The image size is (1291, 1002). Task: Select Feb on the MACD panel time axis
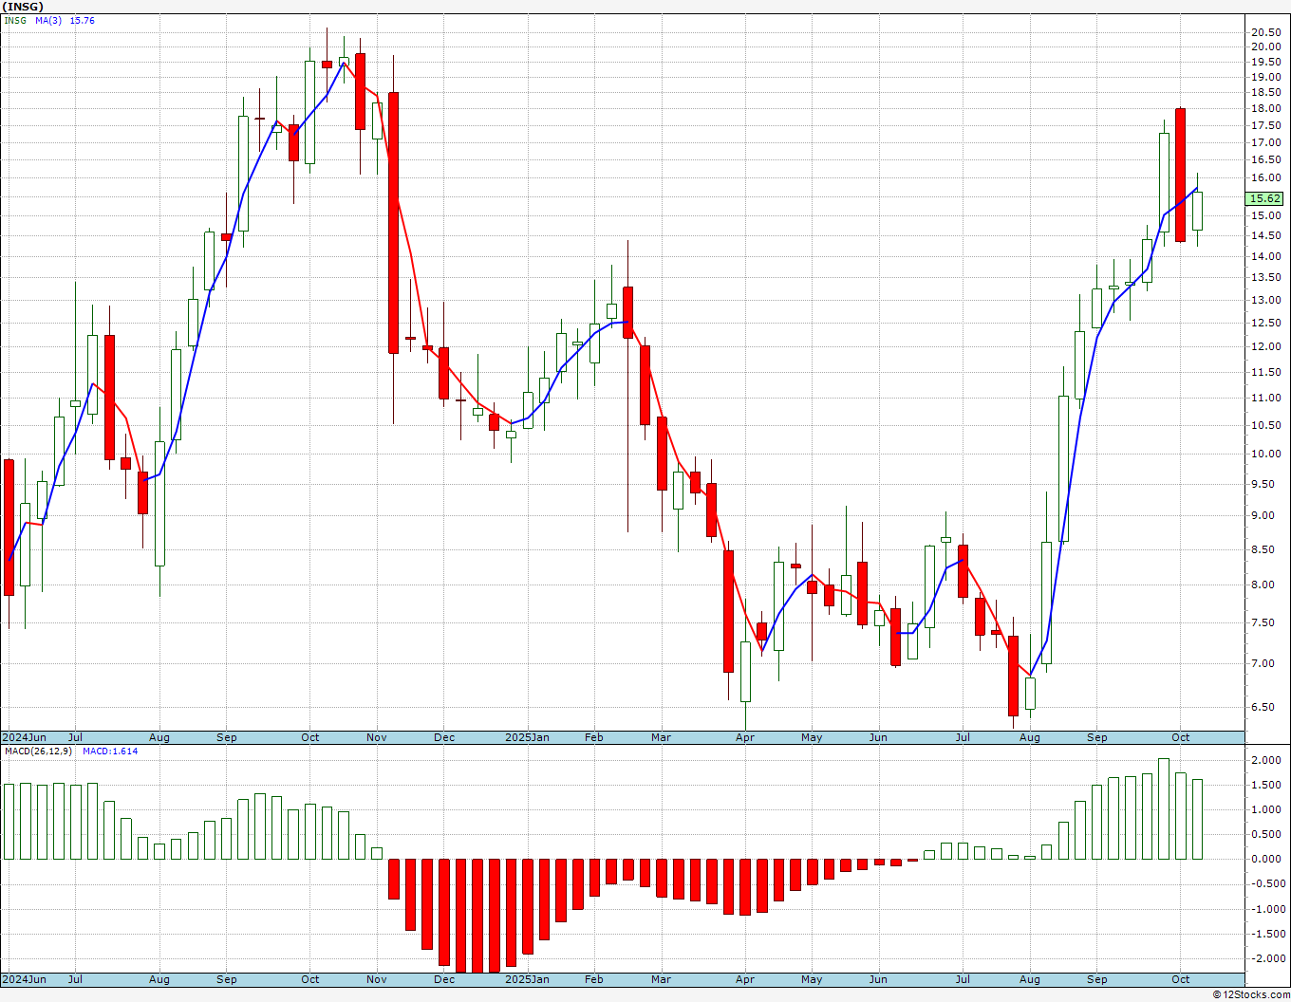[x=594, y=979]
